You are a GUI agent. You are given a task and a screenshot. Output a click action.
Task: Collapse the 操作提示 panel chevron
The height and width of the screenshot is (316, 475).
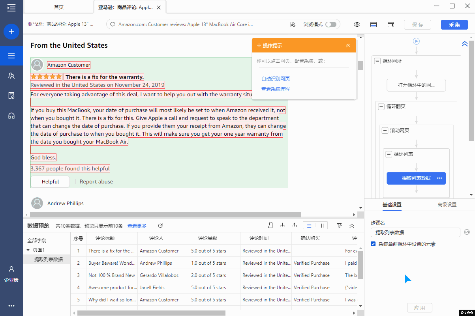pyautogui.click(x=348, y=46)
